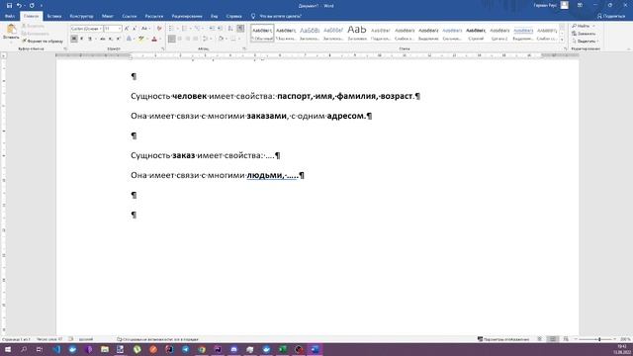Screen dimensions: 633x356
Task: Undo the last action
Action: 19,6
